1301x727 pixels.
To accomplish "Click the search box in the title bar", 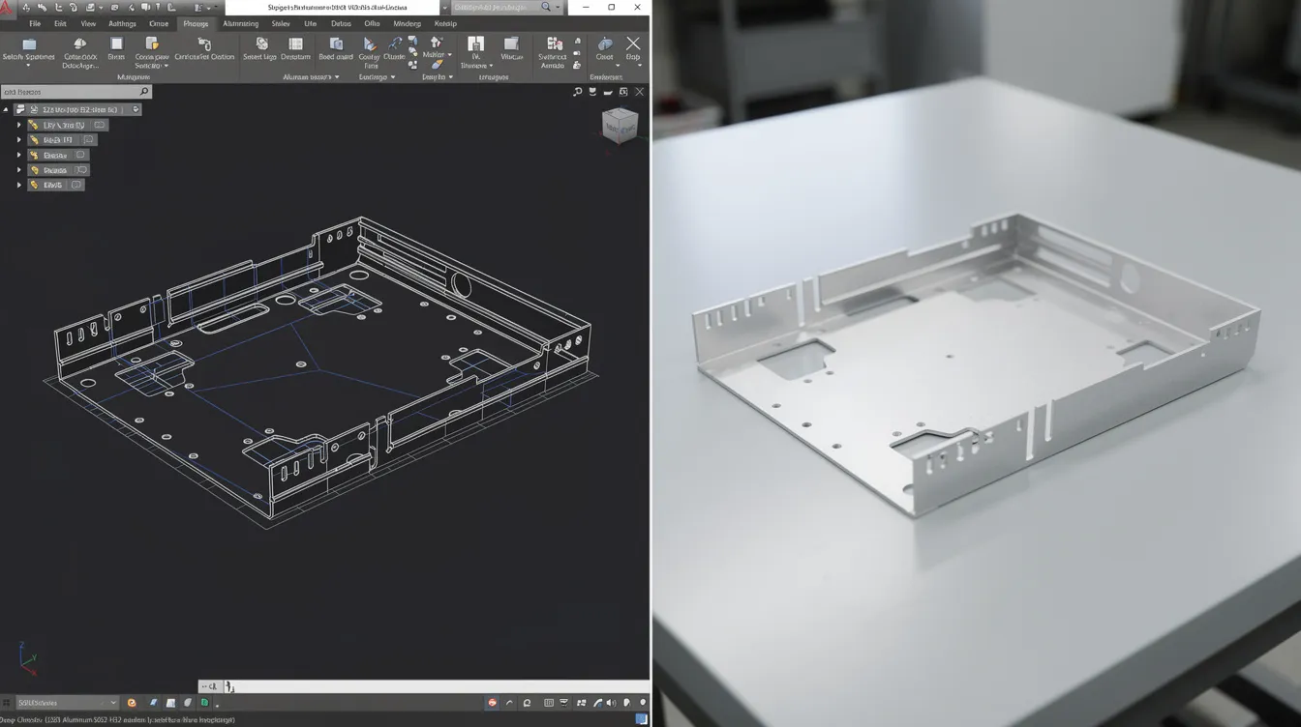I will coord(507,8).
